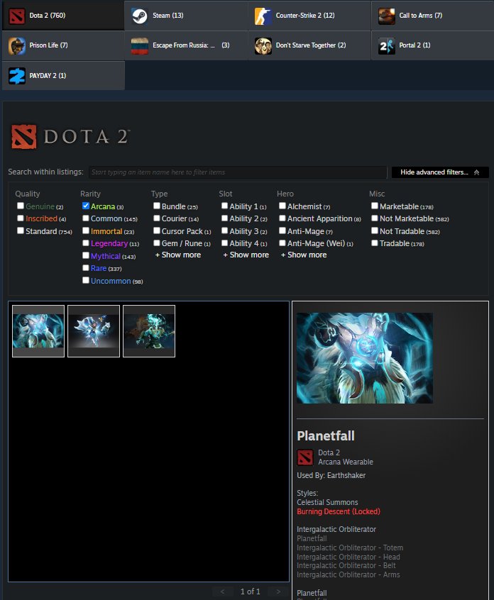
Task: Click the Don't Starve Together icon
Action: click(x=263, y=45)
